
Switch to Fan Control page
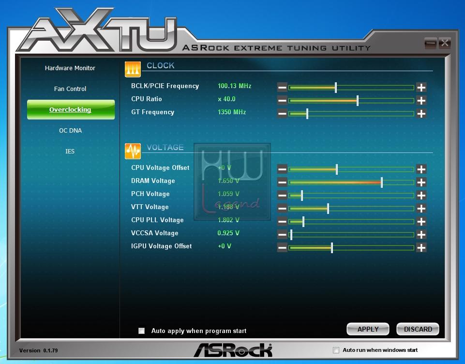pos(70,89)
